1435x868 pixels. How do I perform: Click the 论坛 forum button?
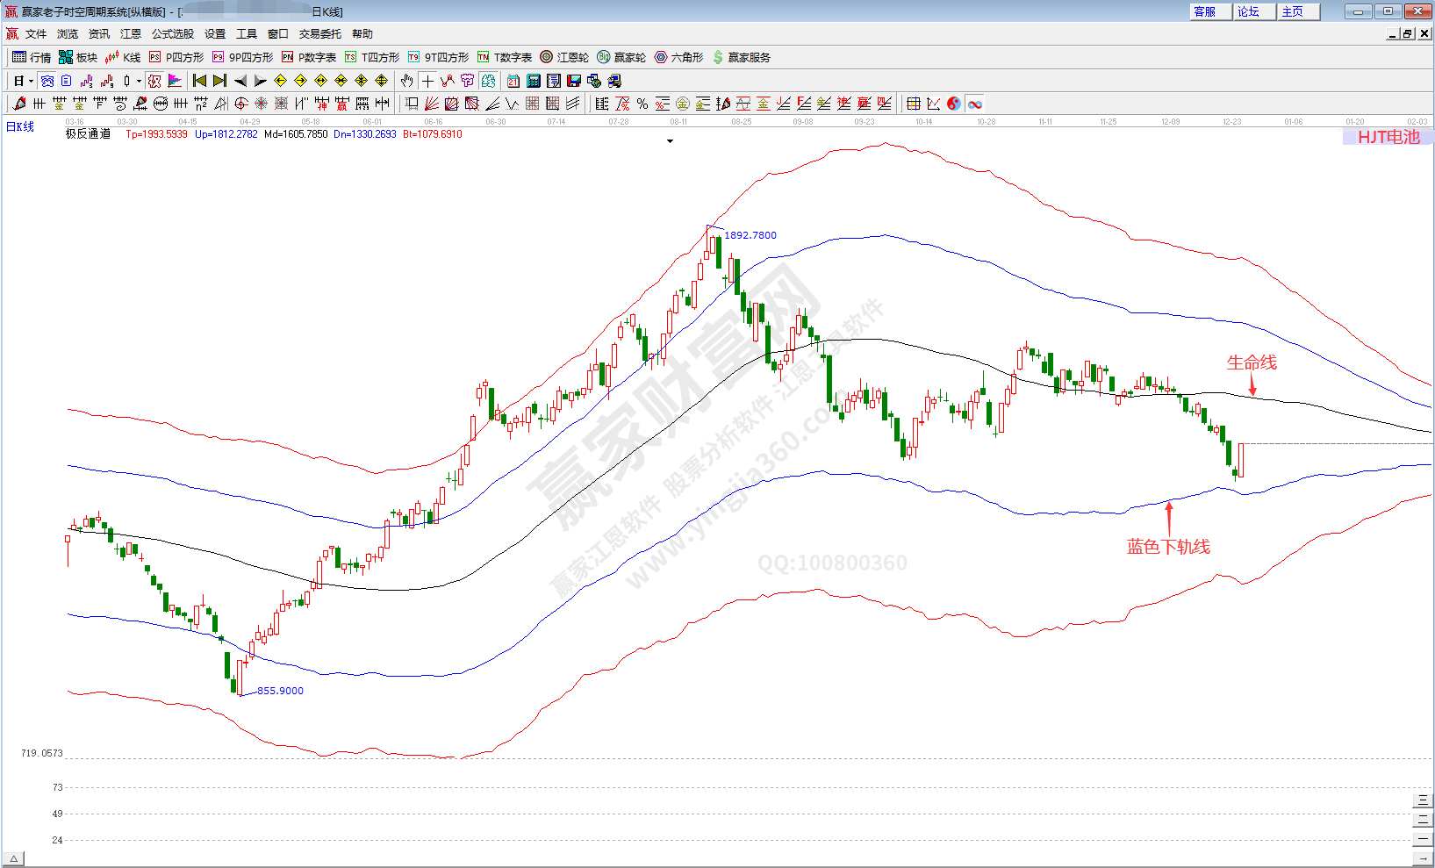[x=1253, y=11]
